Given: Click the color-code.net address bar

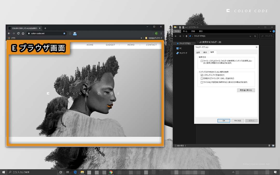Looking at the screenshot, I should pyautogui.click(x=46, y=33).
